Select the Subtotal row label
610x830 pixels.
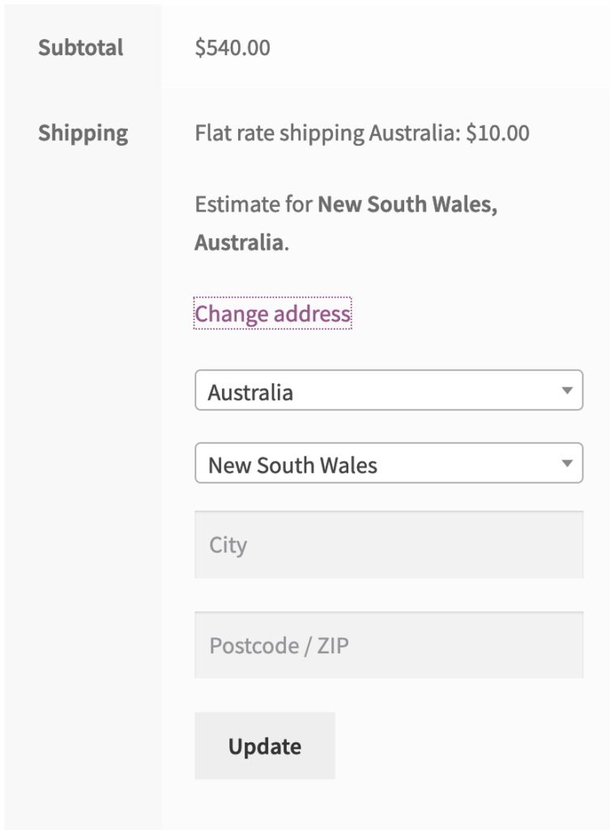click(81, 48)
